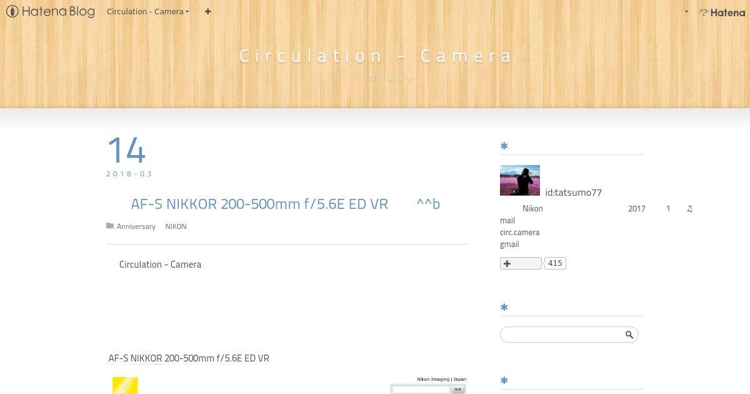750x394 pixels.
Task: Click the 2017 text in profile description
Action: pyautogui.click(x=637, y=209)
